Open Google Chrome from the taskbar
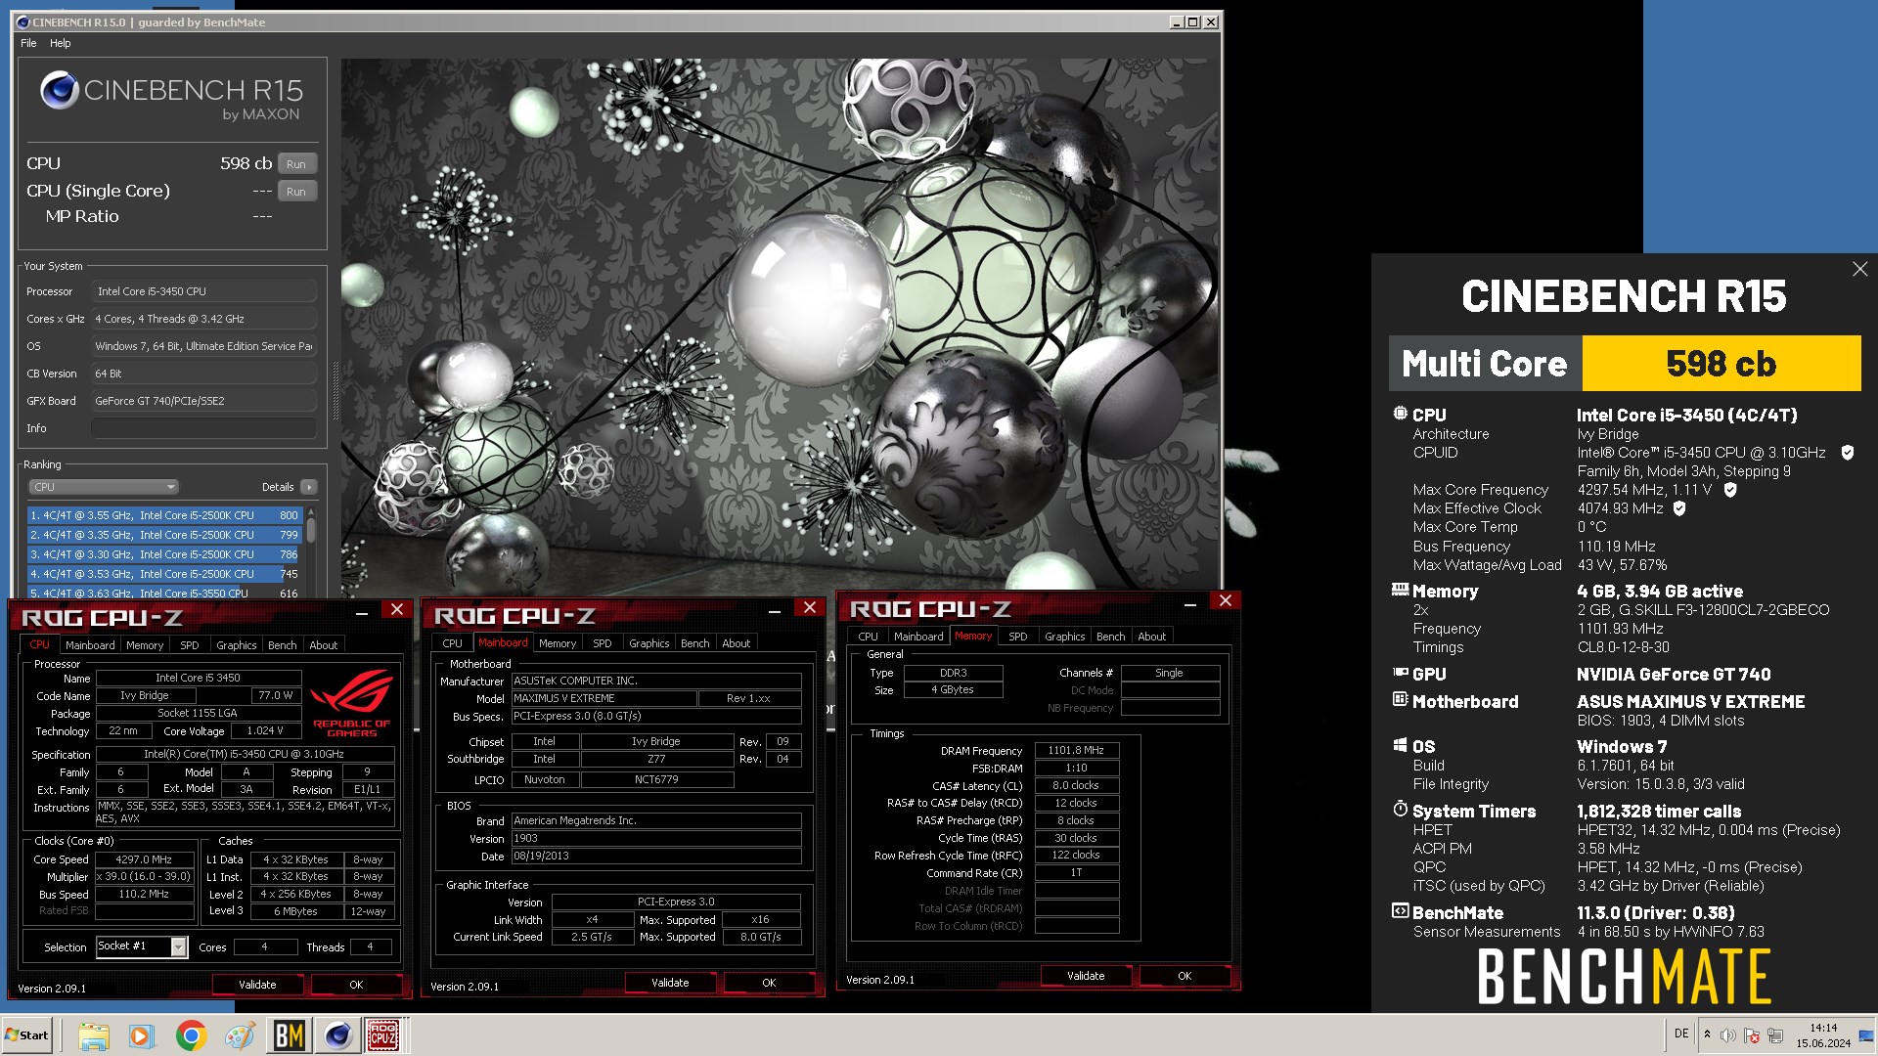Image resolution: width=1878 pixels, height=1056 pixels. pyautogui.click(x=191, y=1035)
